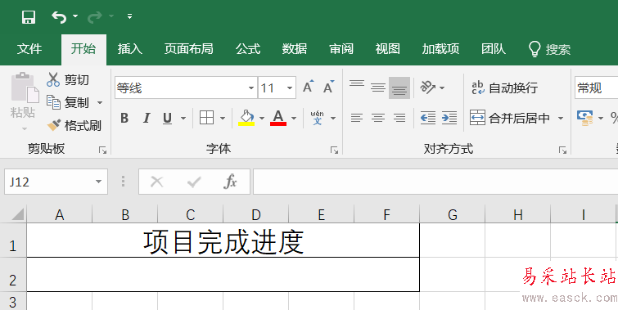Switch to the 插入 tab
The height and width of the screenshot is (310, 618).
[x=129, y=49]
